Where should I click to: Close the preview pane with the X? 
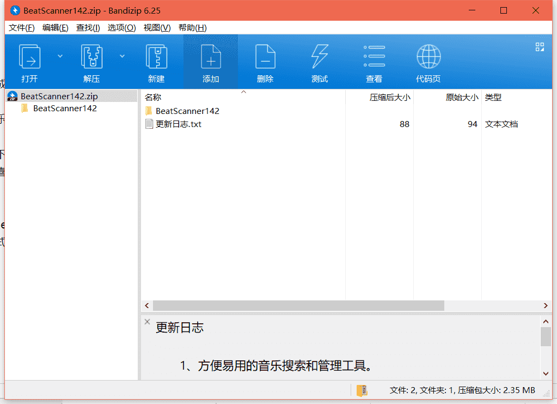pos(147,322)
